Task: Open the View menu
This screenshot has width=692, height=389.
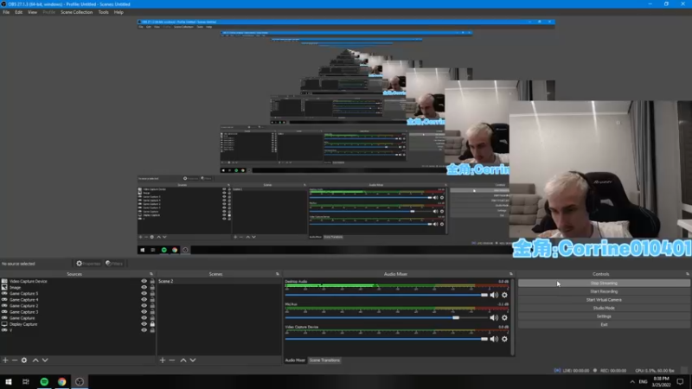Action: click(32, 12)
